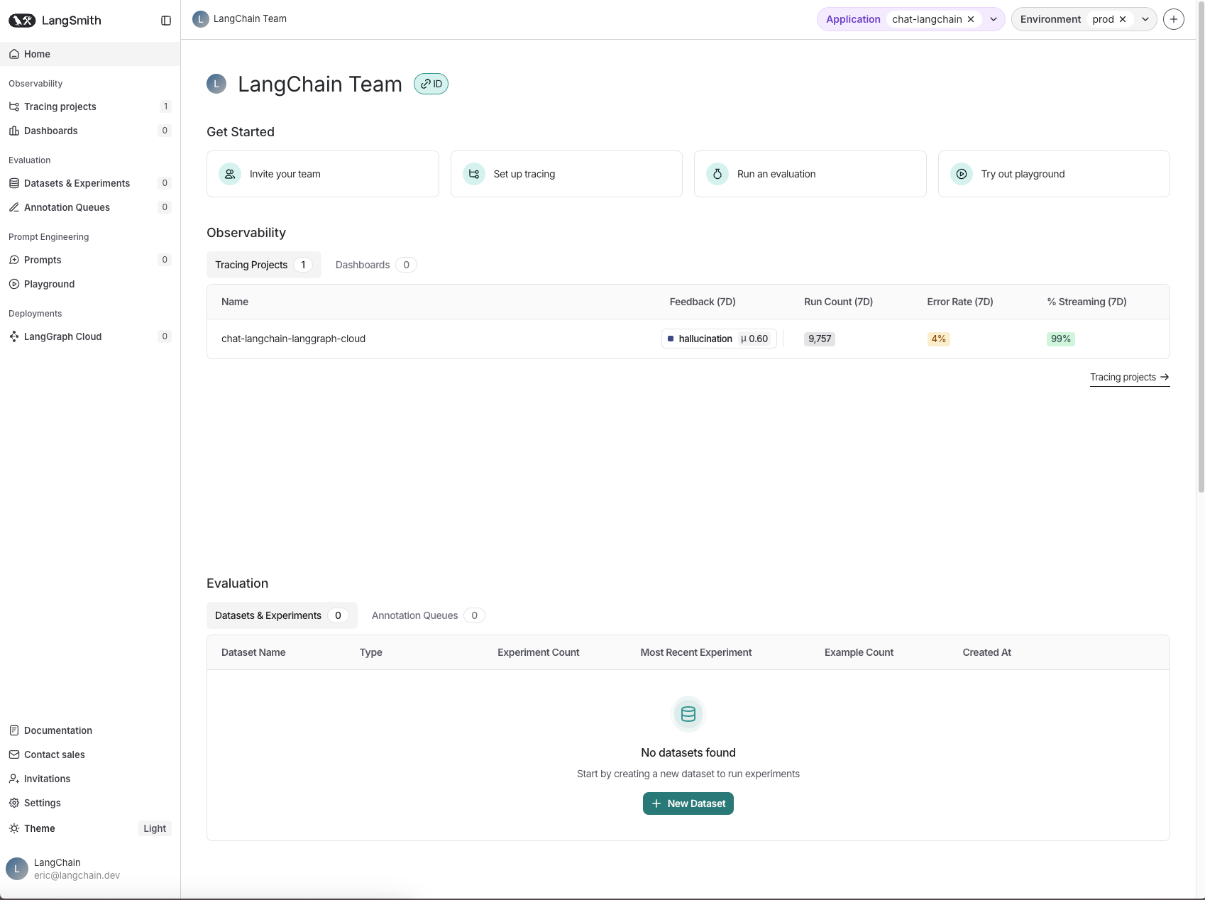Click the Playground play icon in sidebar
The height and width of the screenshot is (900, 1205).
pyautogui.click(x=14, y=284)
